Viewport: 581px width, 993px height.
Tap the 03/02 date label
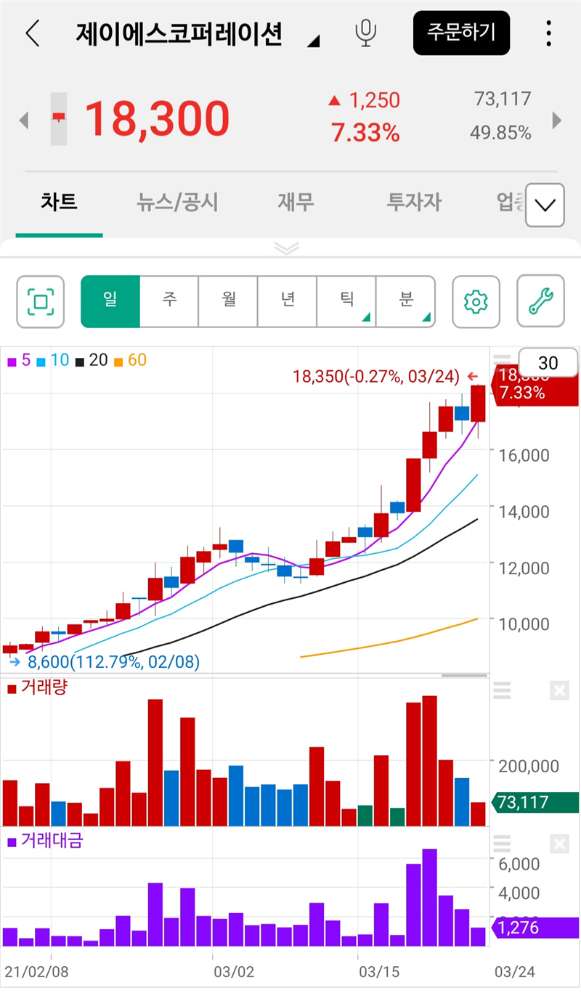pos(233,971)
